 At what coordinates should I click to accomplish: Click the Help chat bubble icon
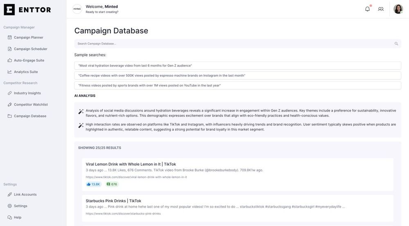(10, 217)
